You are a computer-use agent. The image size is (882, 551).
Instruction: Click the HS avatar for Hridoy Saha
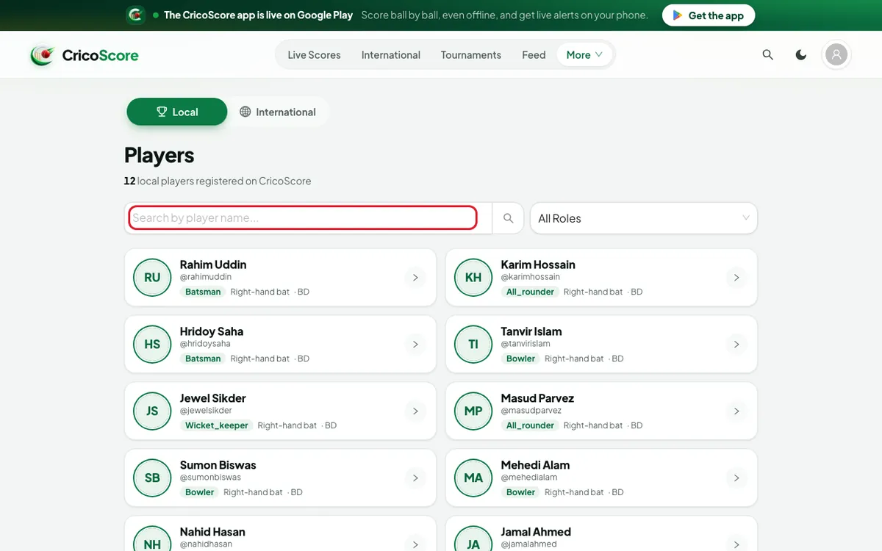(152, 344)
